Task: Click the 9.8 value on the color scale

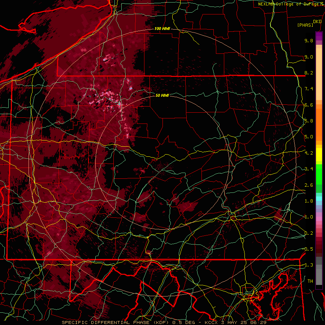Action: [309, 41]
